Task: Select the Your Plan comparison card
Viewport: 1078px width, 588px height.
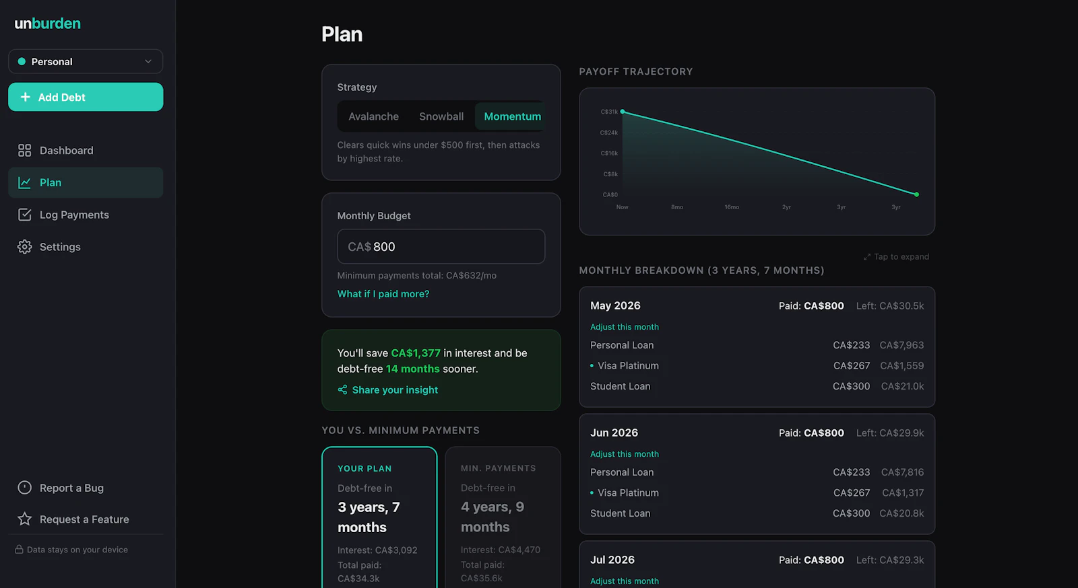Action: pyautogui.click(x=379, y=517)
